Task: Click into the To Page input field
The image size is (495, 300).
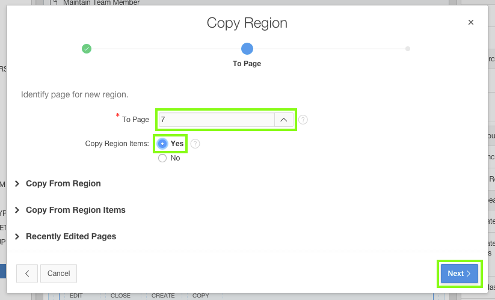Action: (x=215, y=120)
